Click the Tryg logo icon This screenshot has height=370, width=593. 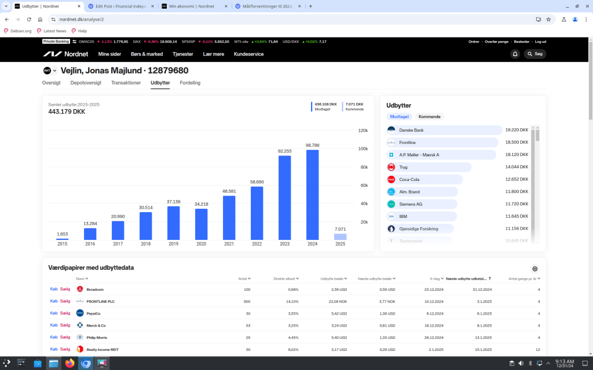pyautogui.click(x=391, y=167)
